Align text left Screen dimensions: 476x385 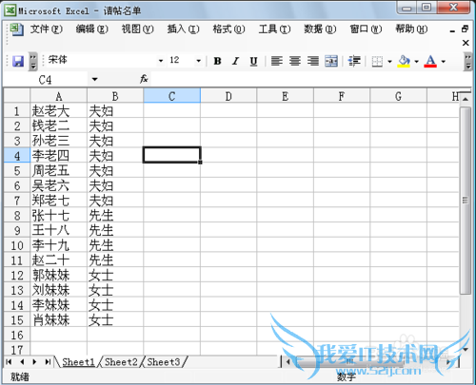[277, 61]
